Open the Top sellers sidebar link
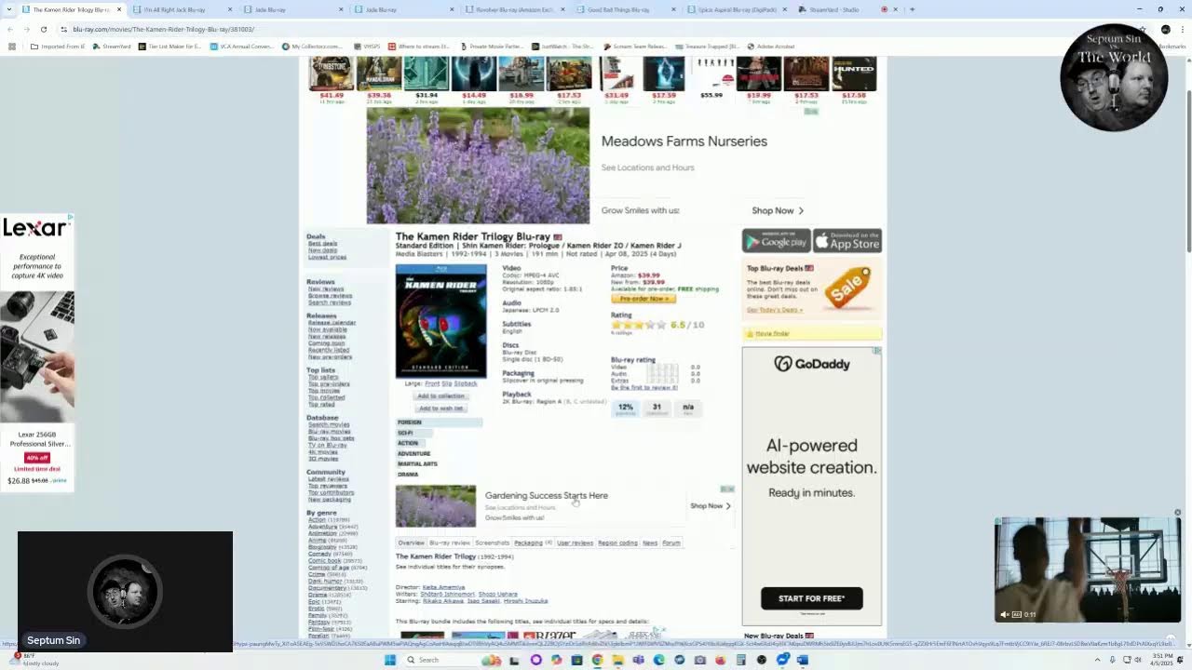Viewport: 1192px width, 670px height. pyautogui.click(x=323, y=377)
